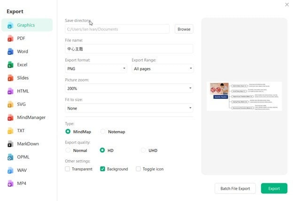Click the Excel spreadsheet icon
Viewport: 293px width, 201px height.
click(x=10, y=65)
